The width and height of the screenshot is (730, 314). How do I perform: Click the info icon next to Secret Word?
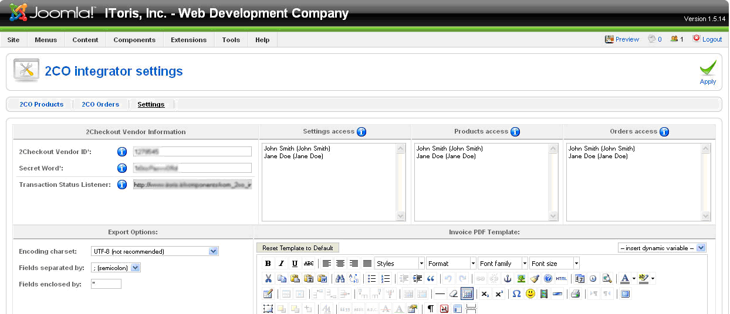(122, 168)
